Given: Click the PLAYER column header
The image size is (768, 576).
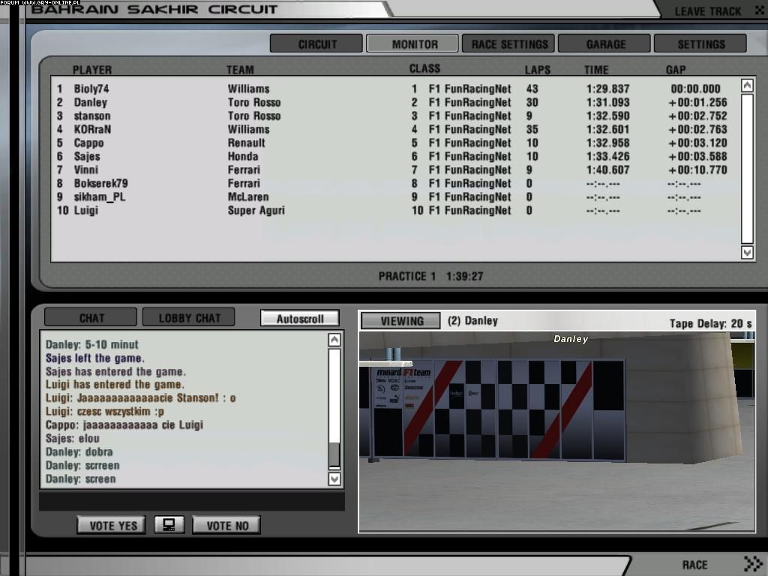Looking at the screenshot, I should click(92, 70).
